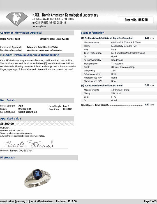Select the sapphire weight '1.05' ctw
Viewport: 157px width, 204px height.
[x=147, y=38]
